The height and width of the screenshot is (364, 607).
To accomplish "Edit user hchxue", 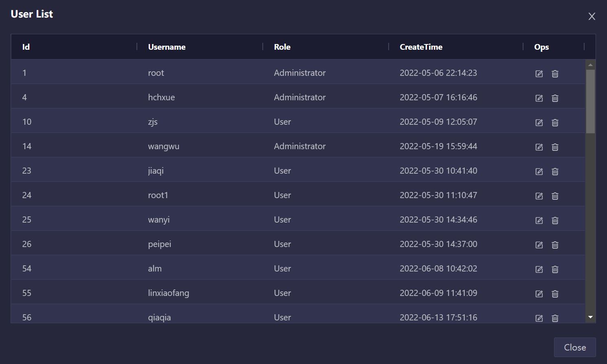I will pyautogui.click(x=539, y=98).
